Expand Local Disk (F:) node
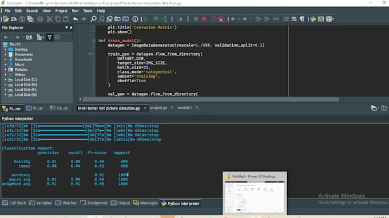This screenshot has width=389, height=218. [x=5, y=90]
